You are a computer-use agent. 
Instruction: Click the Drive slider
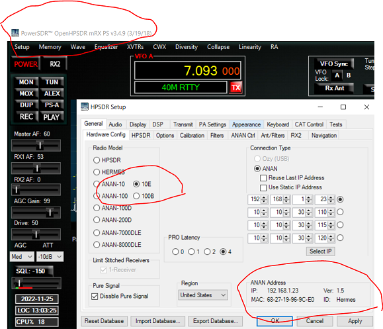[36, 234]
